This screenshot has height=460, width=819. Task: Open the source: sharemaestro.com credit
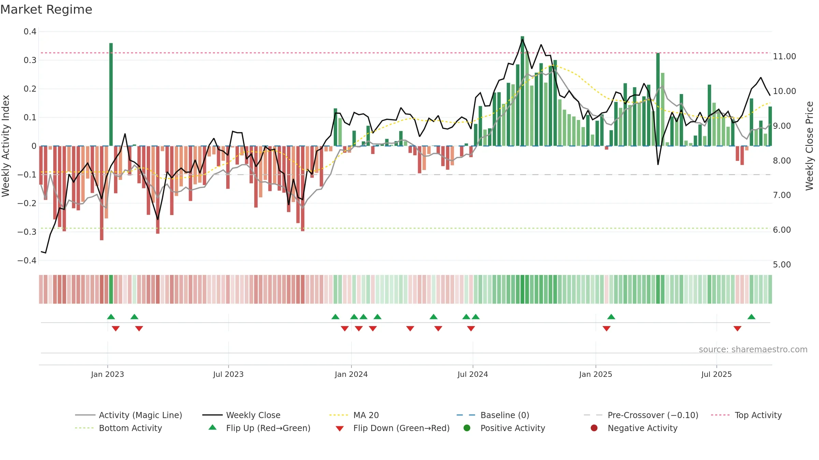(x=753, y=349)
